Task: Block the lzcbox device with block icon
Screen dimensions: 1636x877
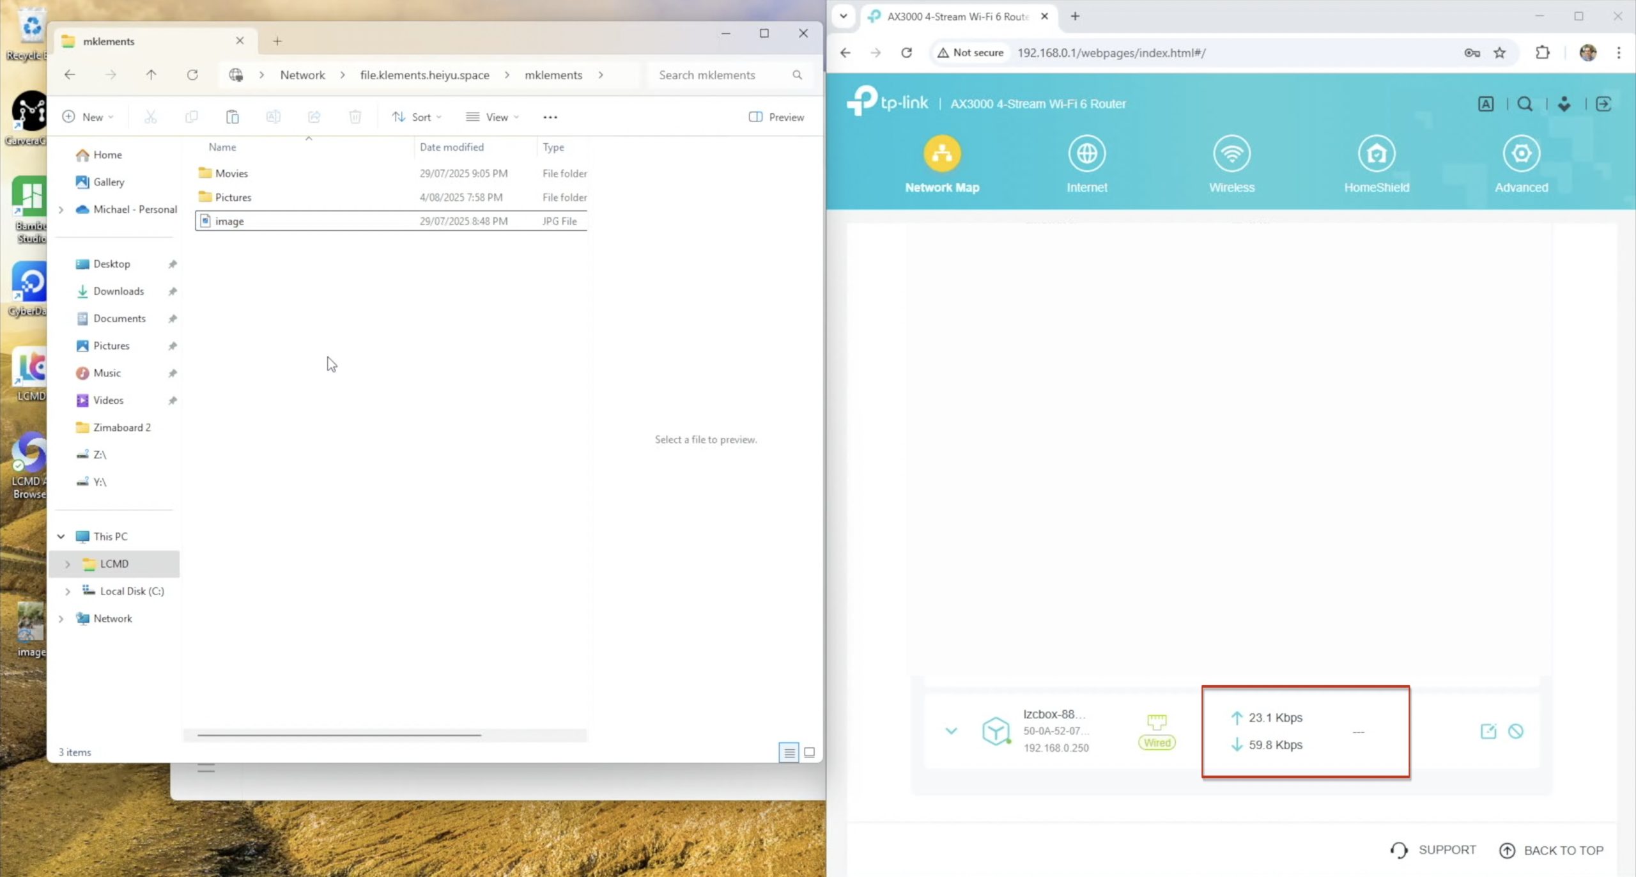Action: [1515, 731]
